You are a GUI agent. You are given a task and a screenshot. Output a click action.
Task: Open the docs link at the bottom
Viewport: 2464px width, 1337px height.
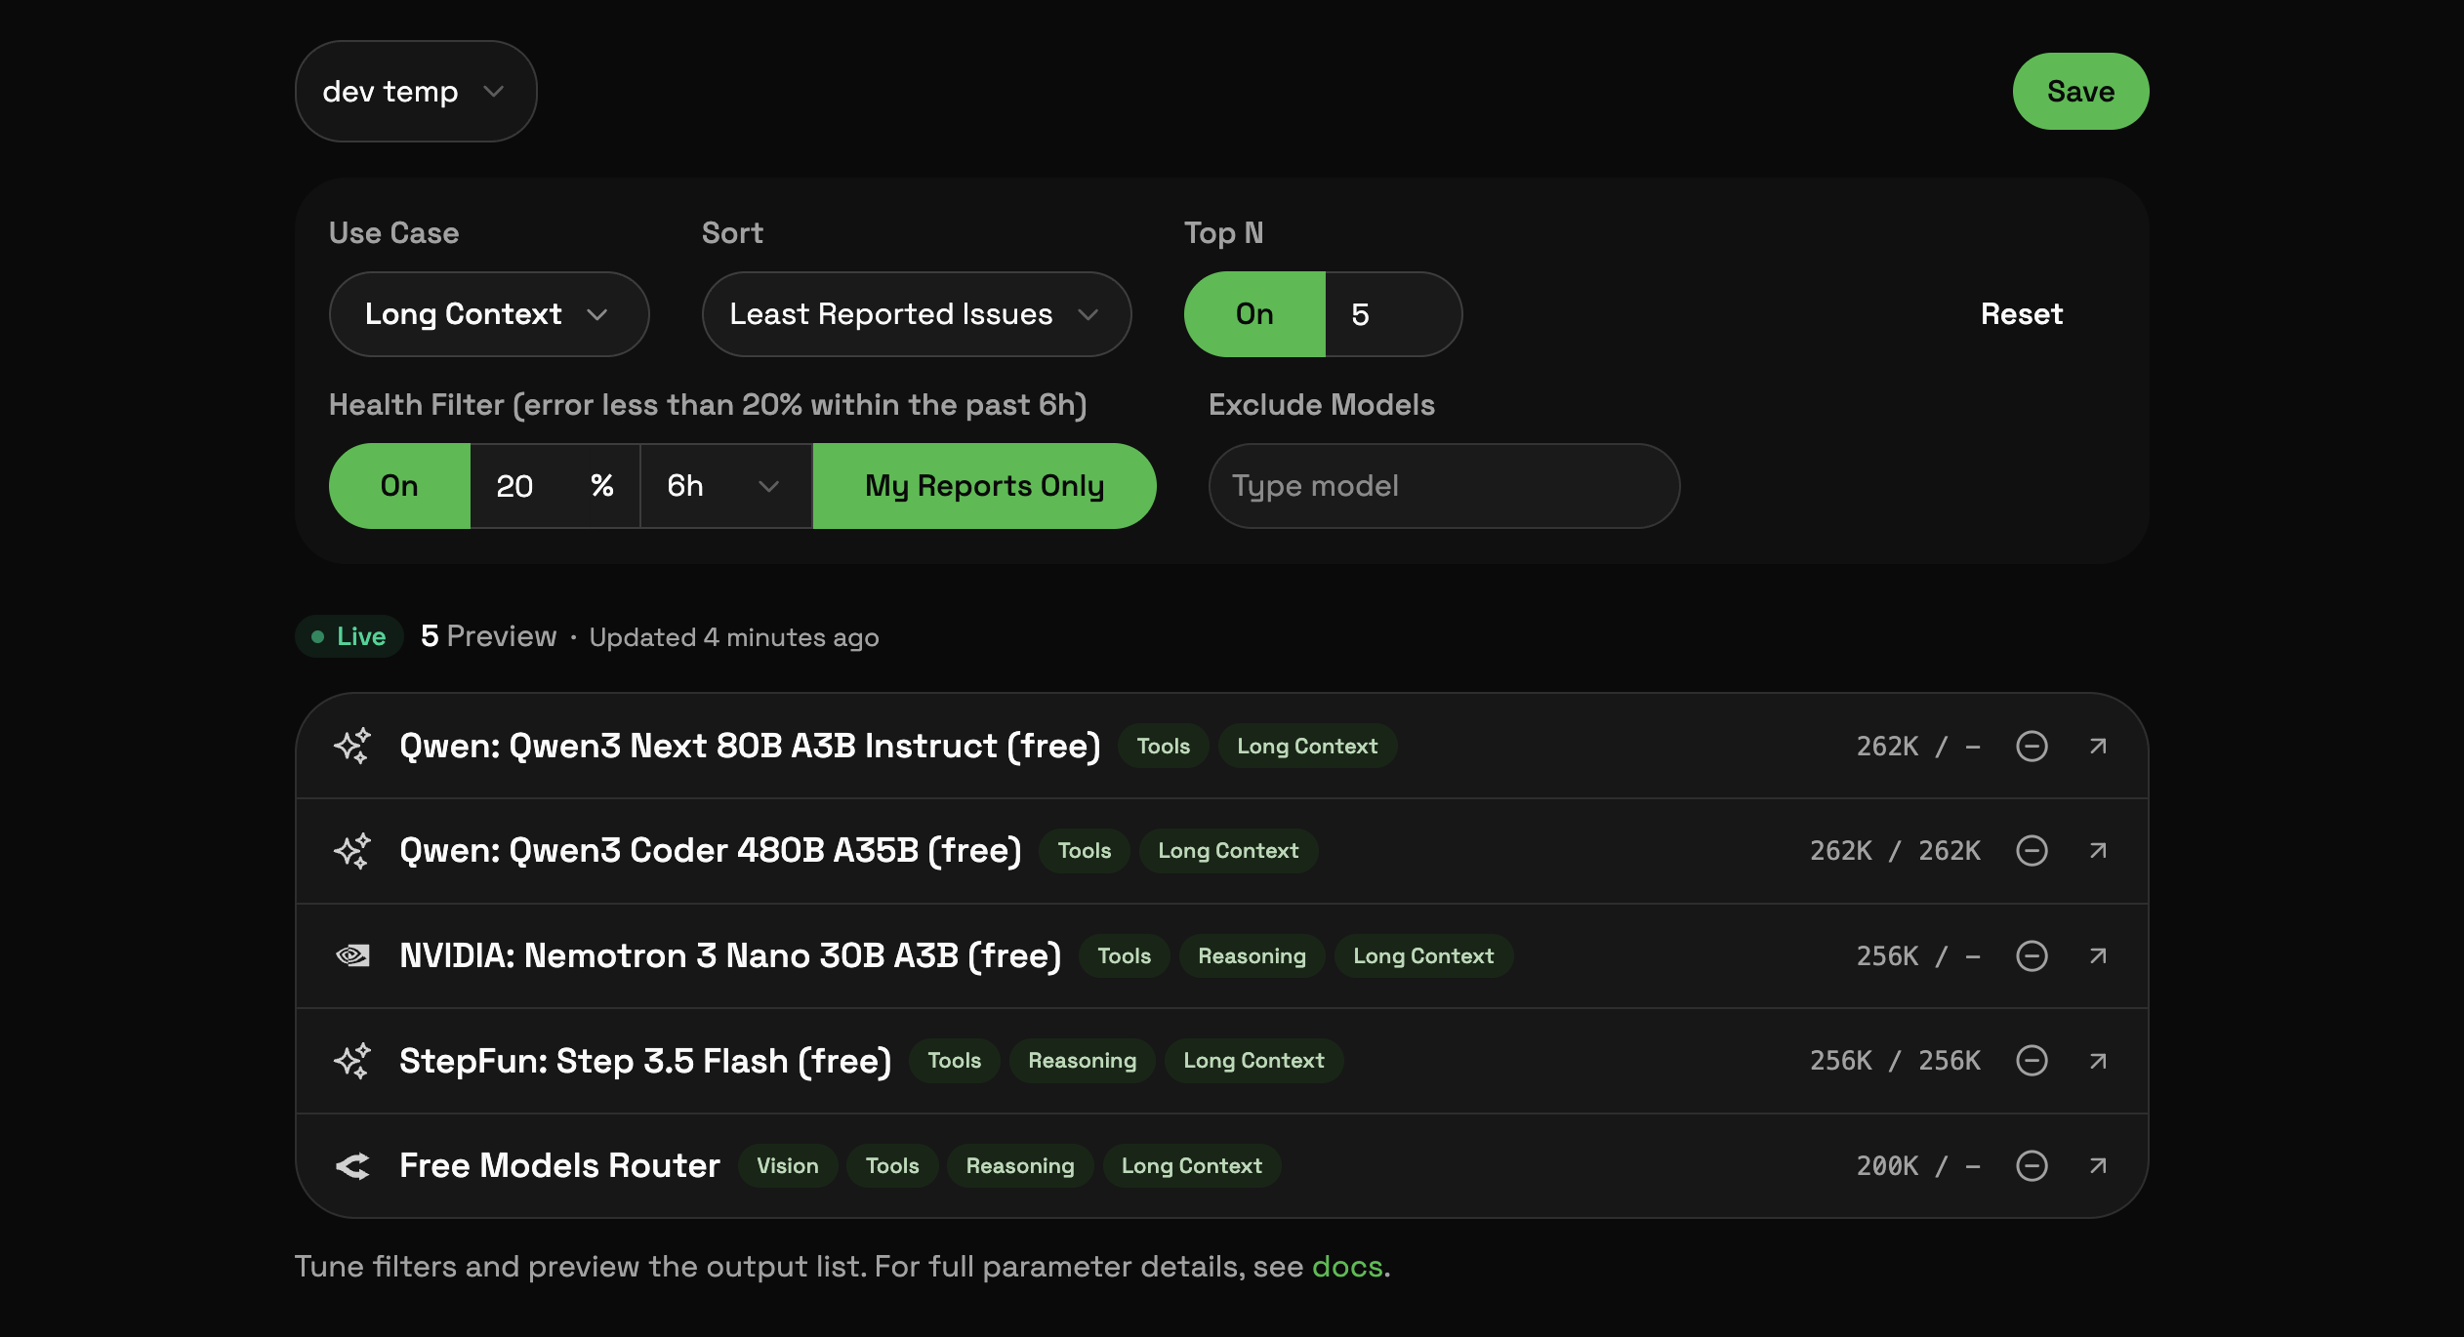tap(1347, 1266)
